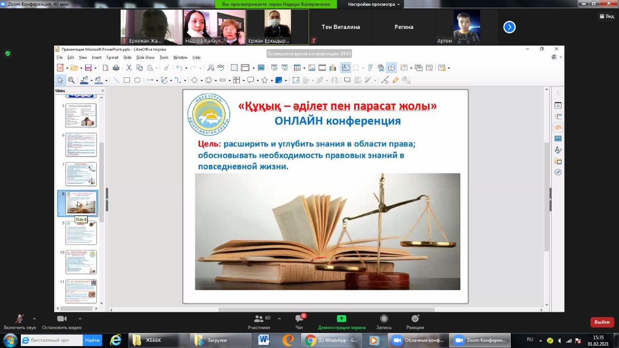Open Zoom Chat panel
The image size is (619, 348).
(299, 322)
